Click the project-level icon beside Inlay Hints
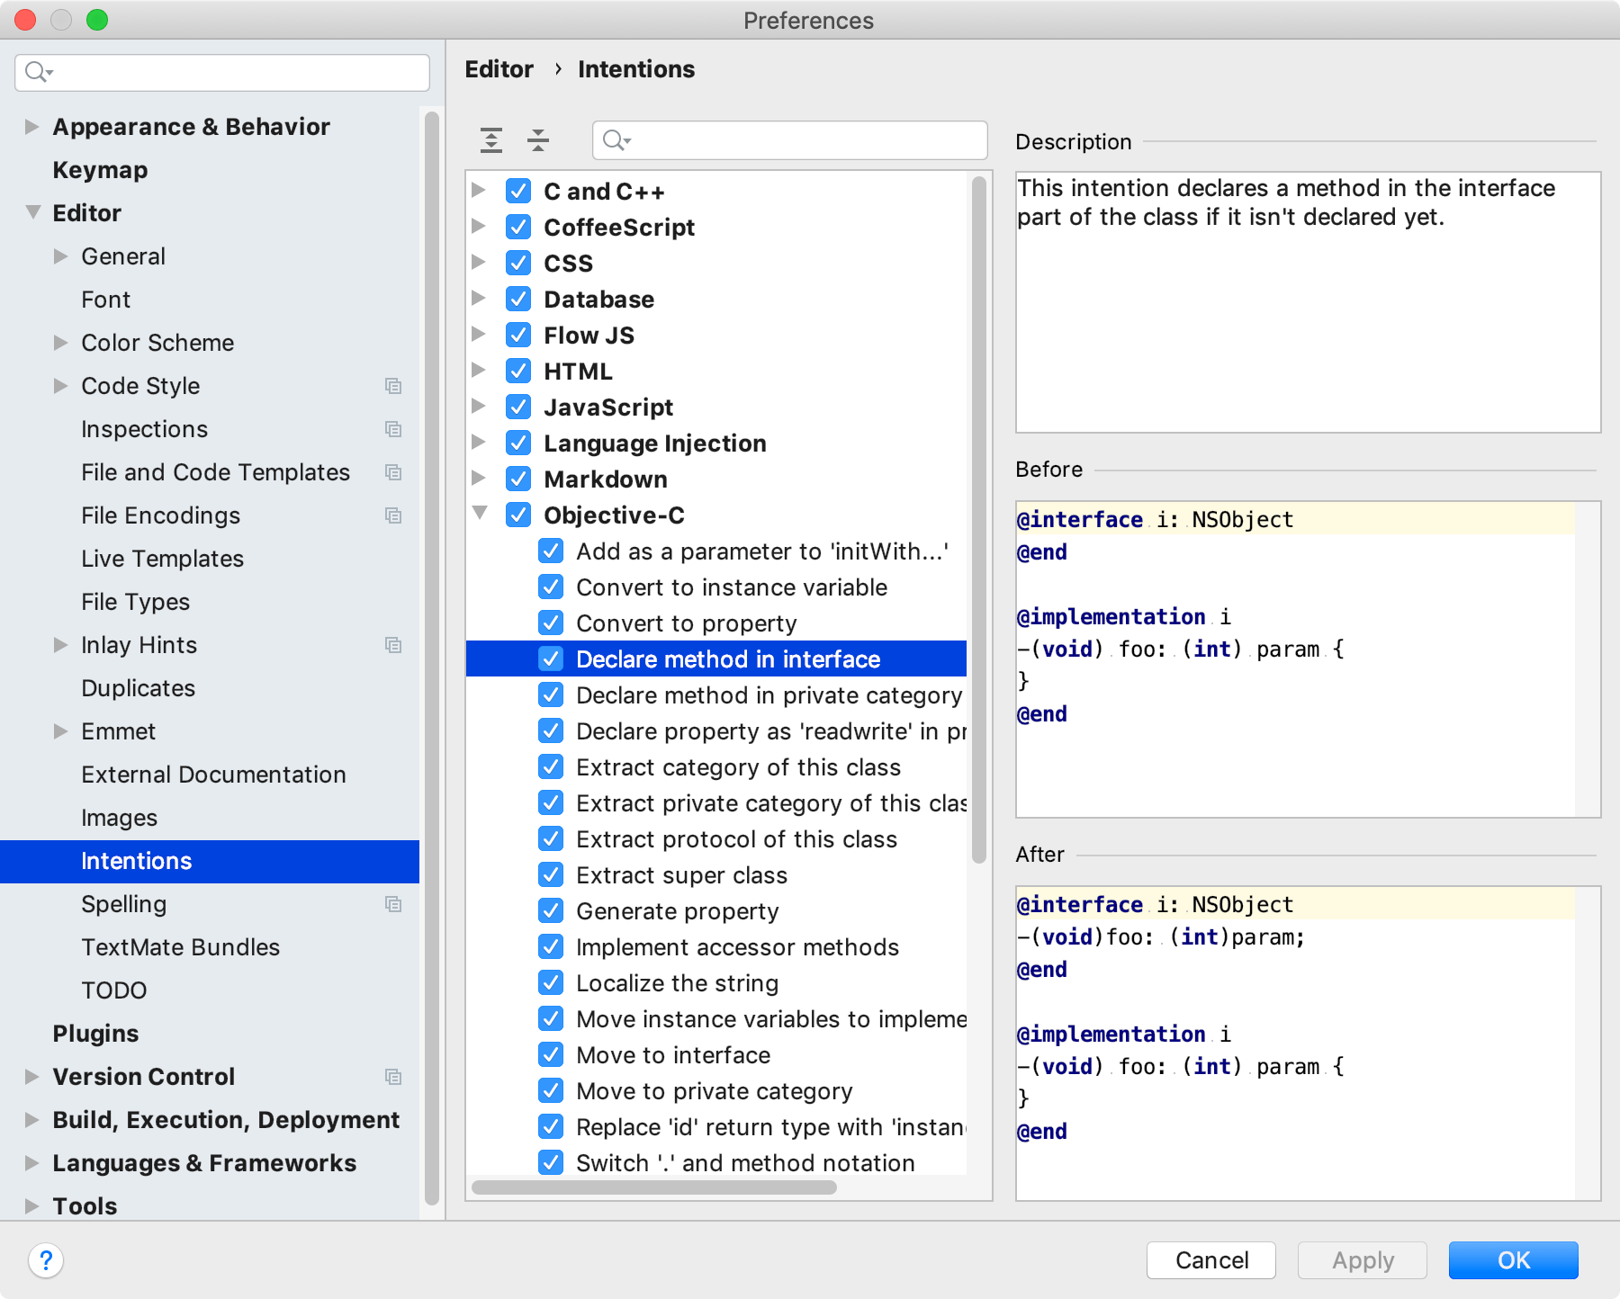The image size is (1620, 1299). (393, 645)
